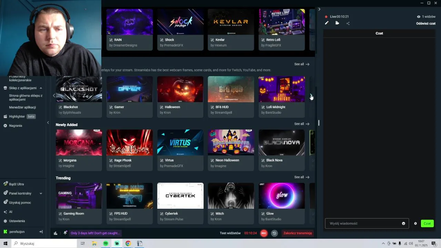Select the Czat tab header

tap(379, 33)
